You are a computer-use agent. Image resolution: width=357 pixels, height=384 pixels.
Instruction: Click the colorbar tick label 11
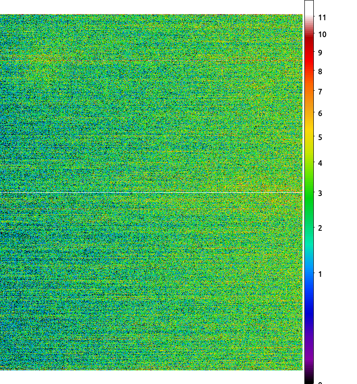click(322, 18)
